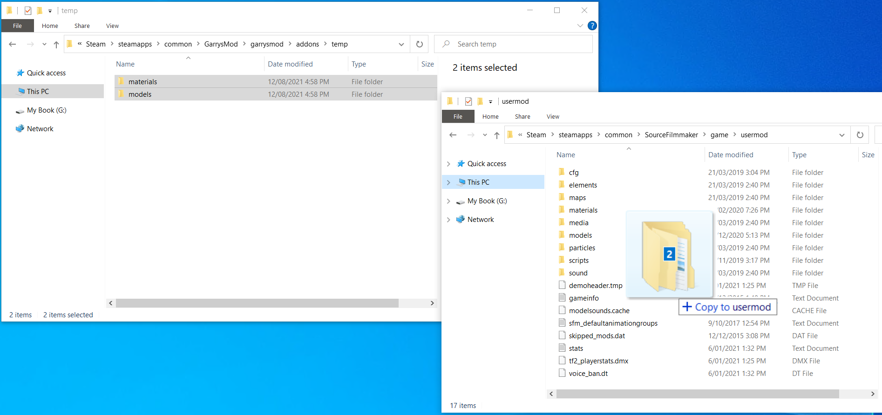882x415 pixels.
Task: Switch to View ribbon tab in temp window
Action: [112, 26]
